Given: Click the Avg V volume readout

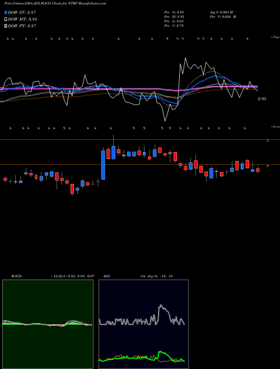Looking at the screenshot, I should point(221,12).
